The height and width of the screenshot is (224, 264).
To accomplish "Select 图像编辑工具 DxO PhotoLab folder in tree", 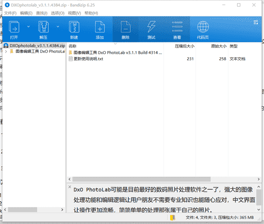I will click(40, 51).
